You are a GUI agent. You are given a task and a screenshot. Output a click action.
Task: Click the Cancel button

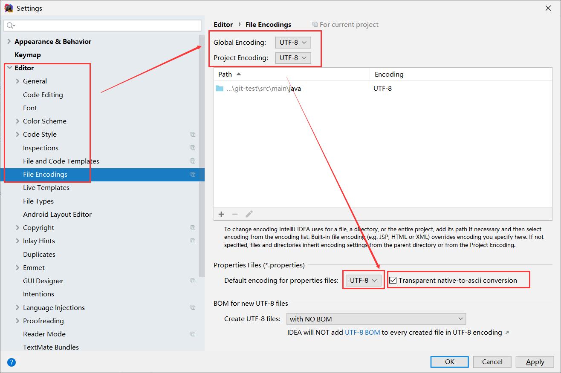coord(492,362)
